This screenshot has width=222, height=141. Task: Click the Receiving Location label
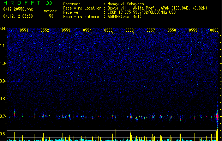tap(82, 8)
